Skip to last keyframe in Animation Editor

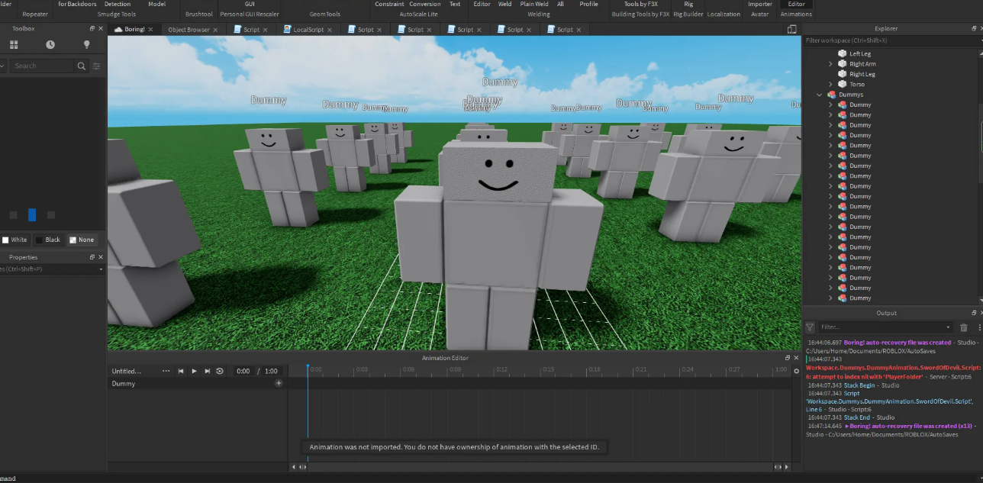tap(207, 371)
